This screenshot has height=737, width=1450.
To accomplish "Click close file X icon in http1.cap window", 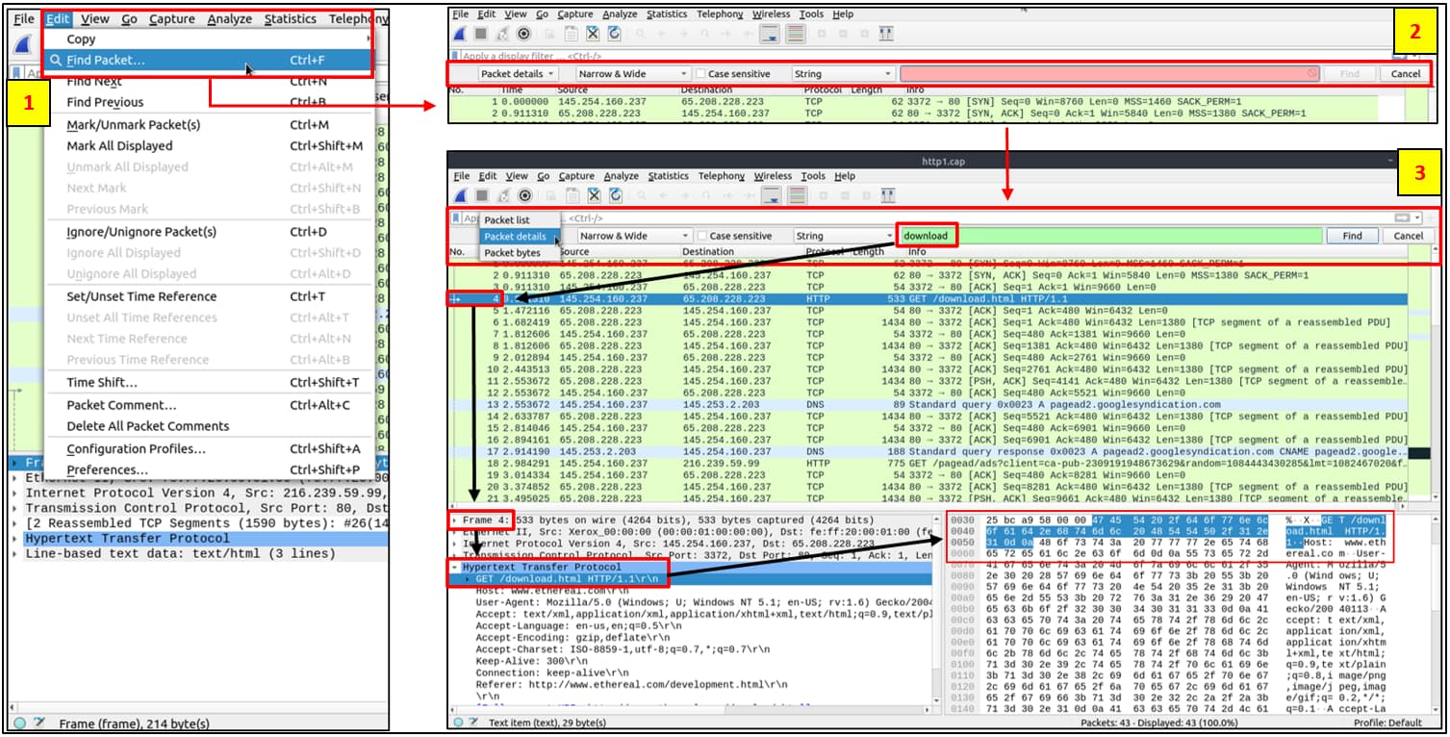I will tap(593, 195).
